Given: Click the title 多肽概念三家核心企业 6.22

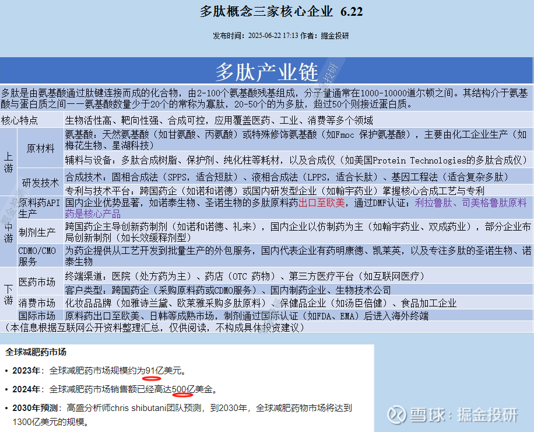Looking at the screenshot, I should (281, 12).
